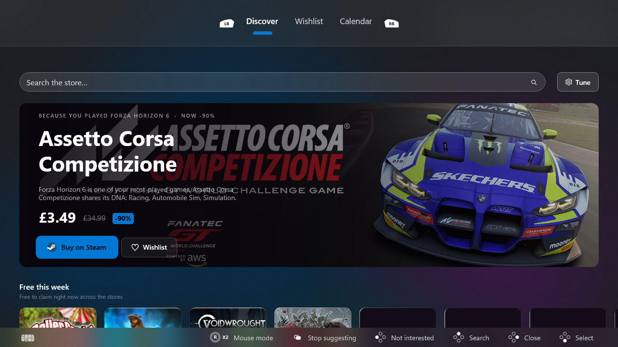Click the -90% discount badge

tap(123, 218)
